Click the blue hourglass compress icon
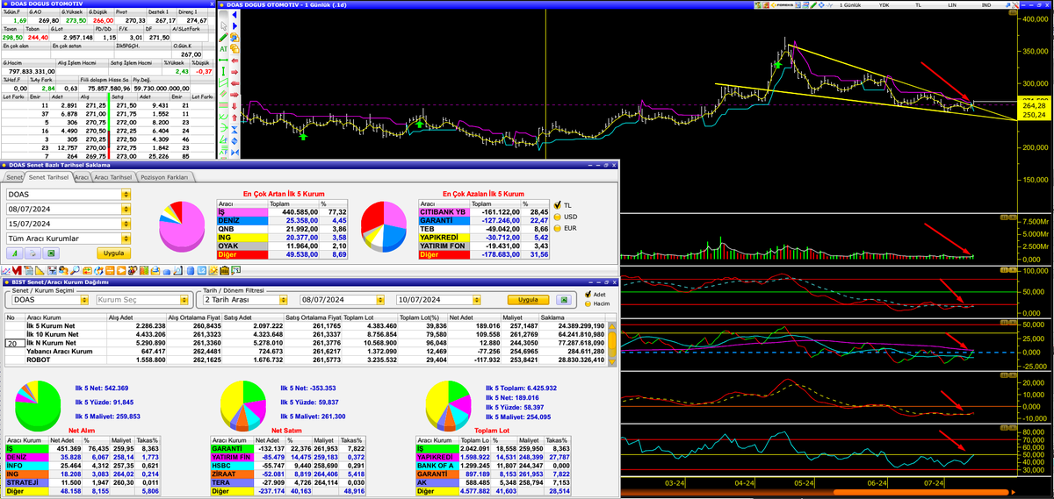Viewport: 1054px width, 499px height. click(x=235, y=129)
